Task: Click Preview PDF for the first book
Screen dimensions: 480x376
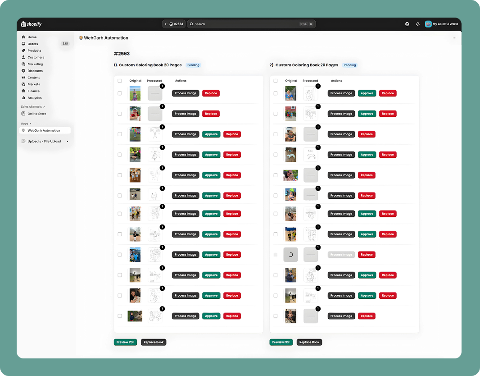Action: coord(125,342)
